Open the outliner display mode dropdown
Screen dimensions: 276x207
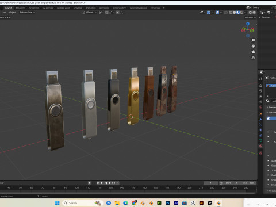(262, 13)
